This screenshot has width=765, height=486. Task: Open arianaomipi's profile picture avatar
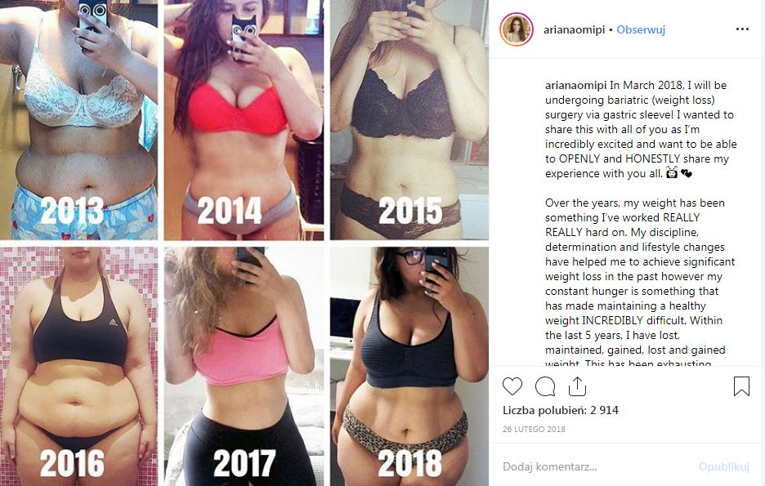pos(517,29)
